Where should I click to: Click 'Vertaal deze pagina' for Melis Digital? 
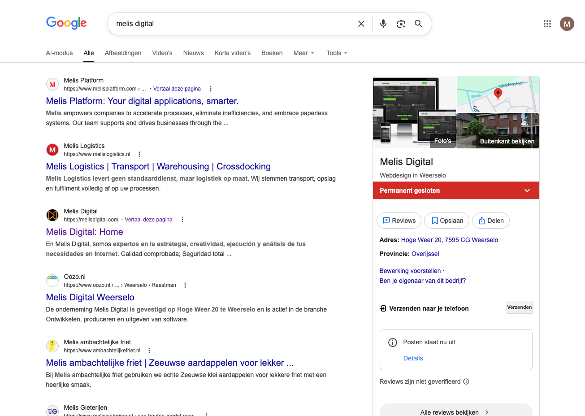148,220
